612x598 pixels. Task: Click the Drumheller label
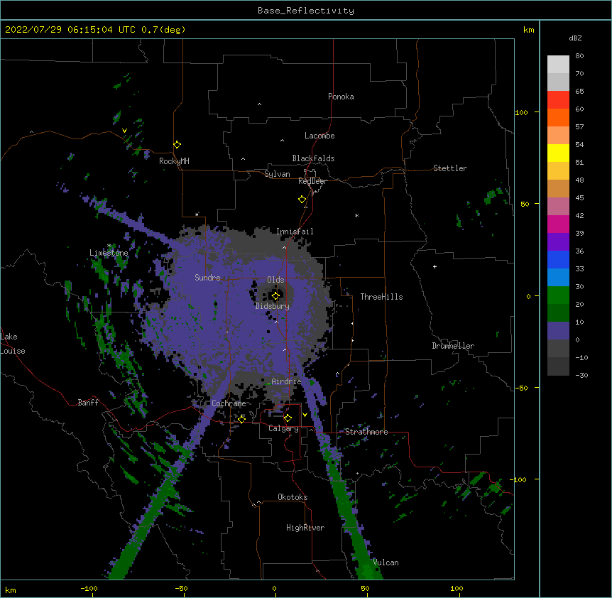click(x=453, y=346)
